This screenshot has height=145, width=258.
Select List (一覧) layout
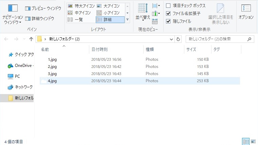75,20
